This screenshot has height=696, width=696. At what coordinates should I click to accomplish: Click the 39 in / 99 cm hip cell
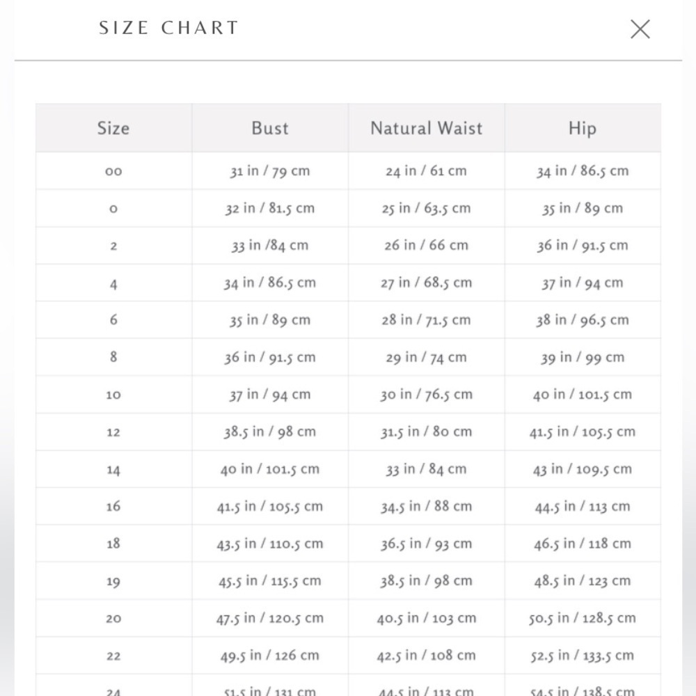tap(583, 357)
